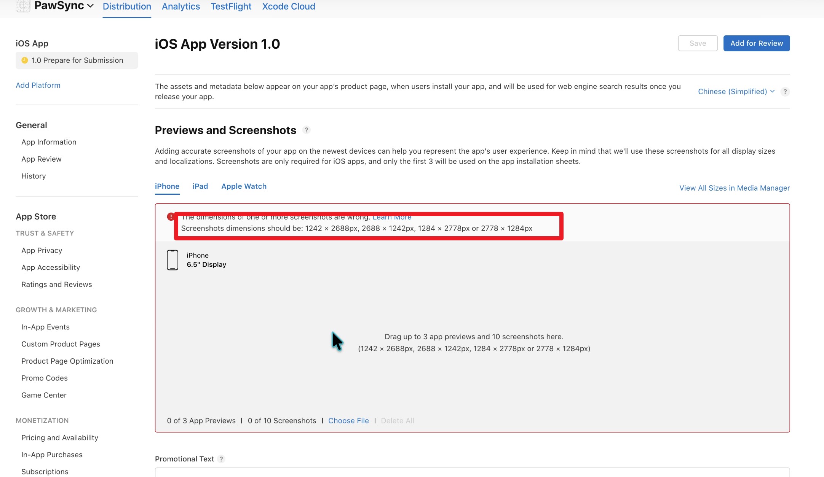Screen dimensions: 824x477
Task: Click the Choose File link
Action: pyautogui.click(x=348, y=421)
